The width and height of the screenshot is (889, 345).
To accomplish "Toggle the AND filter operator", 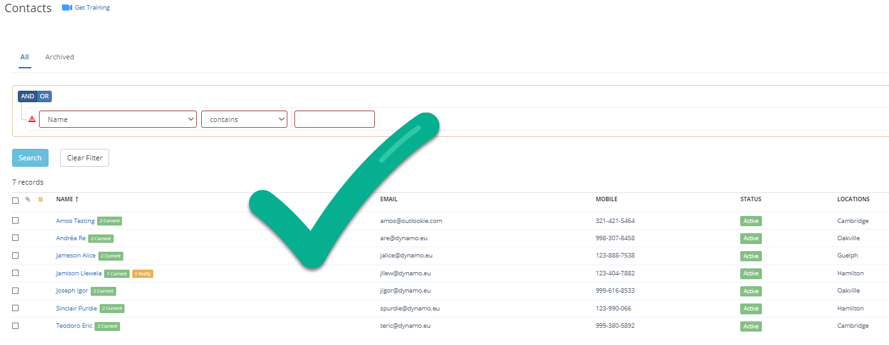I will [27, 96].
